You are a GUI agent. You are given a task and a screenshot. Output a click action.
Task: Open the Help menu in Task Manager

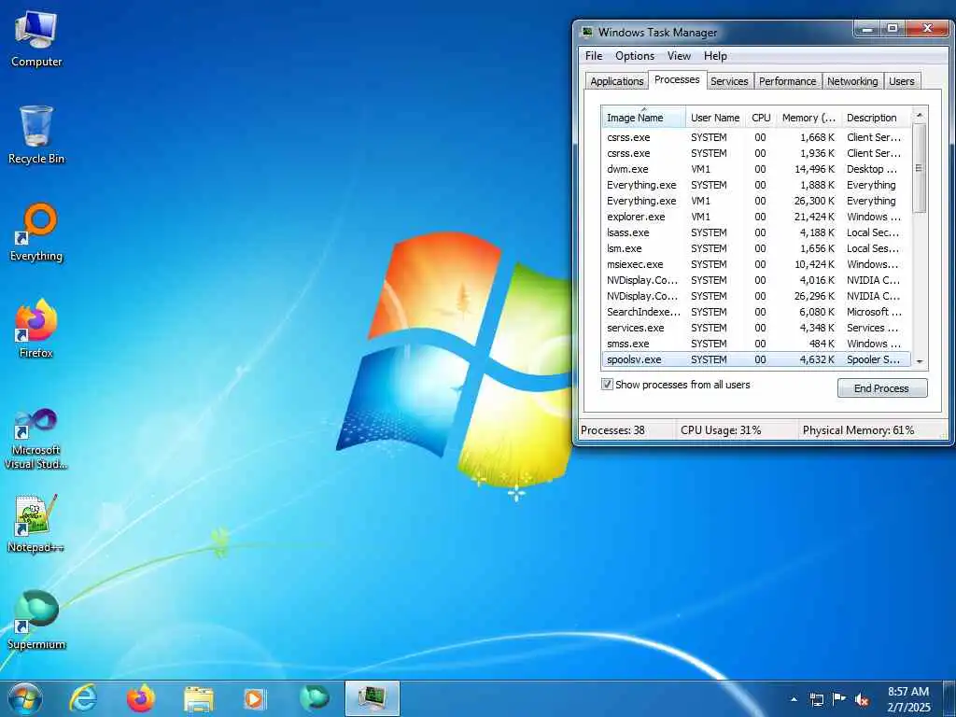(715, 55)
